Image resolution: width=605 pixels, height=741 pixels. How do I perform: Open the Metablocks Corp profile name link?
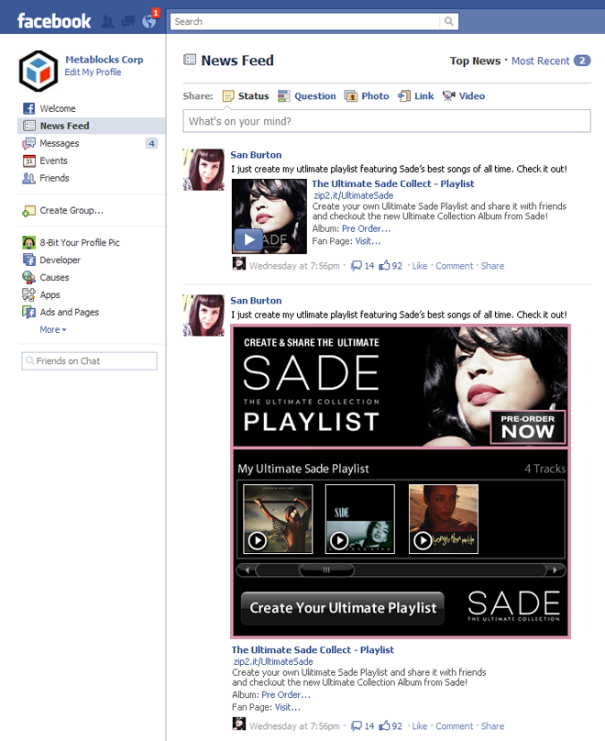[104, 60]
